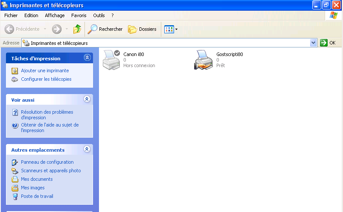Open the views dropdown arrow
Viewport: 343px width, 212px height.
click(176, 29)
